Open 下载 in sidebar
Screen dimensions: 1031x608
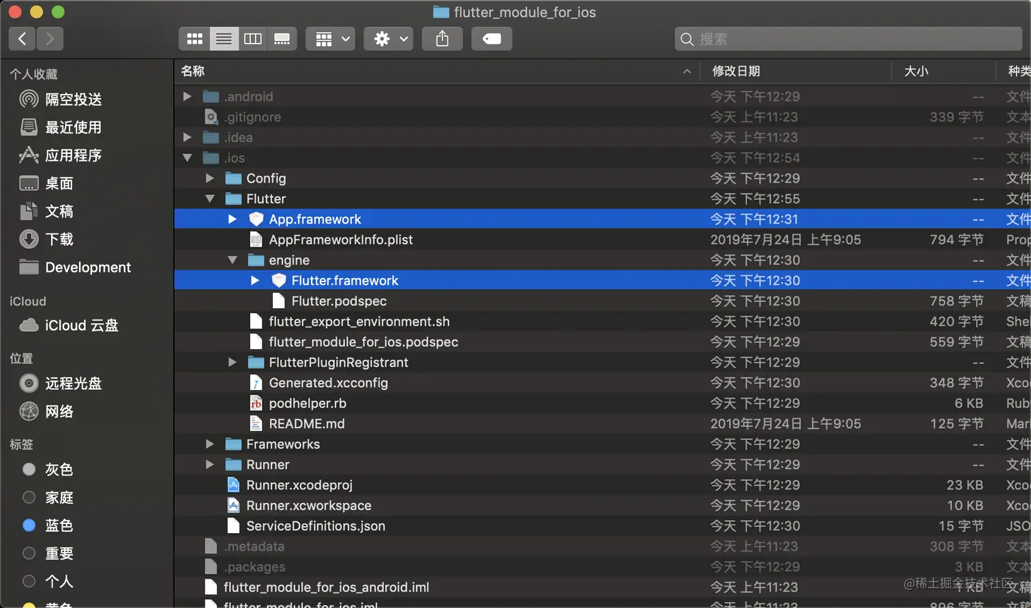(x=47, y=239)
